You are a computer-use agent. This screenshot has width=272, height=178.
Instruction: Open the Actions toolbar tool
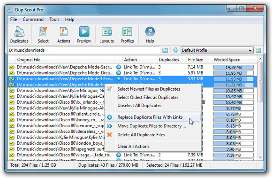point(64,35)
